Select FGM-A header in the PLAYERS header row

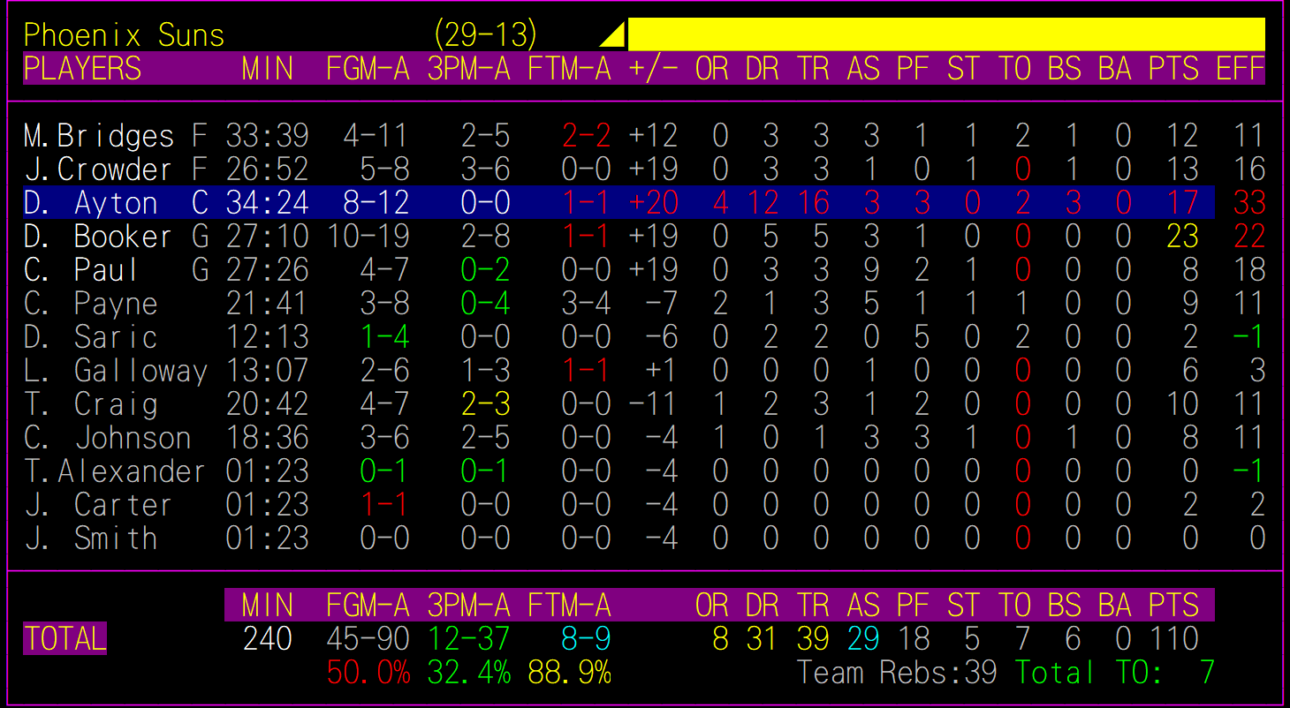point(368,69)
